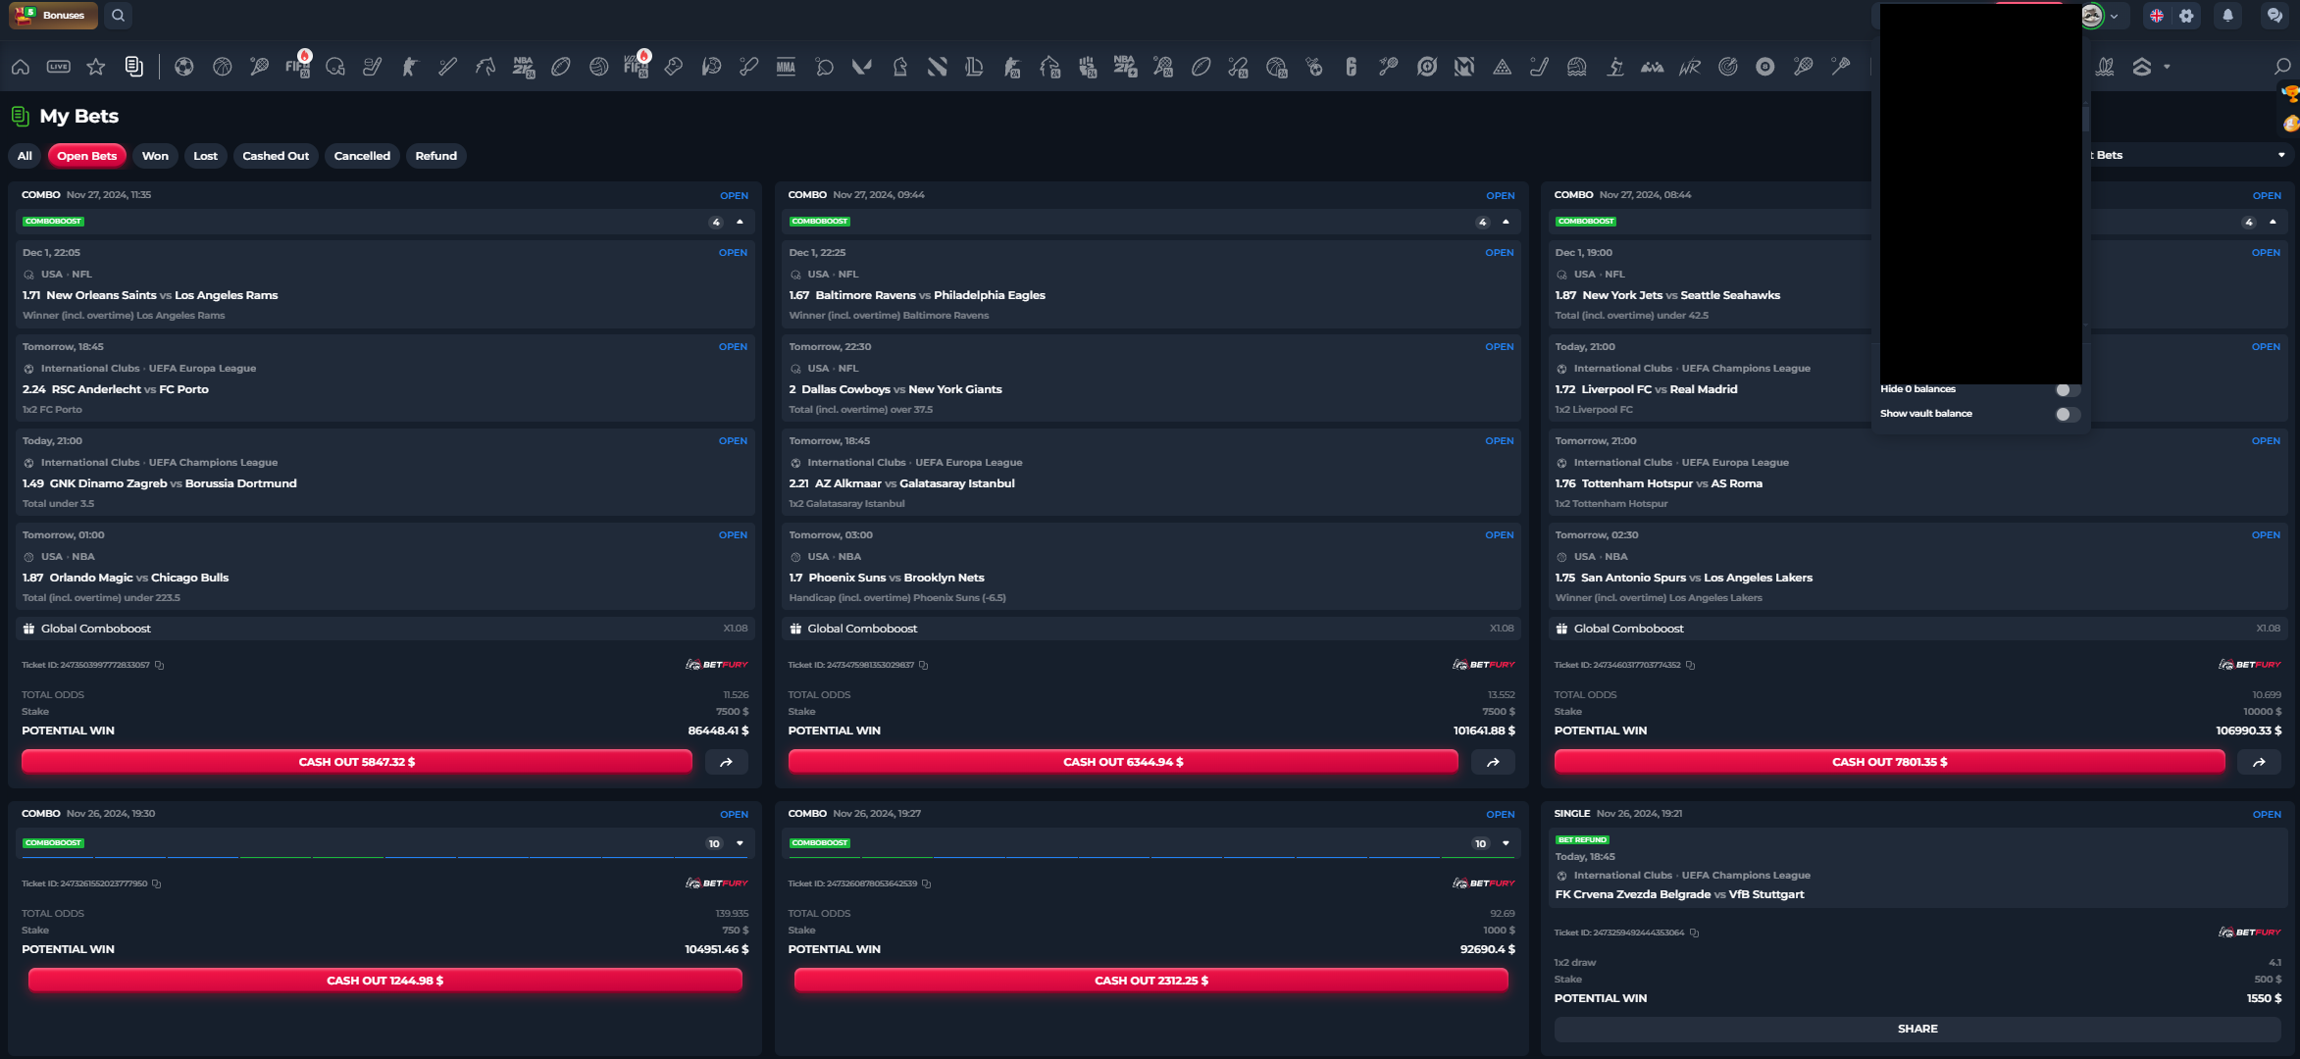This screenshot has height=1059, width=2300.
Task: Switch to the Refund tab
Action: [435, 156]
